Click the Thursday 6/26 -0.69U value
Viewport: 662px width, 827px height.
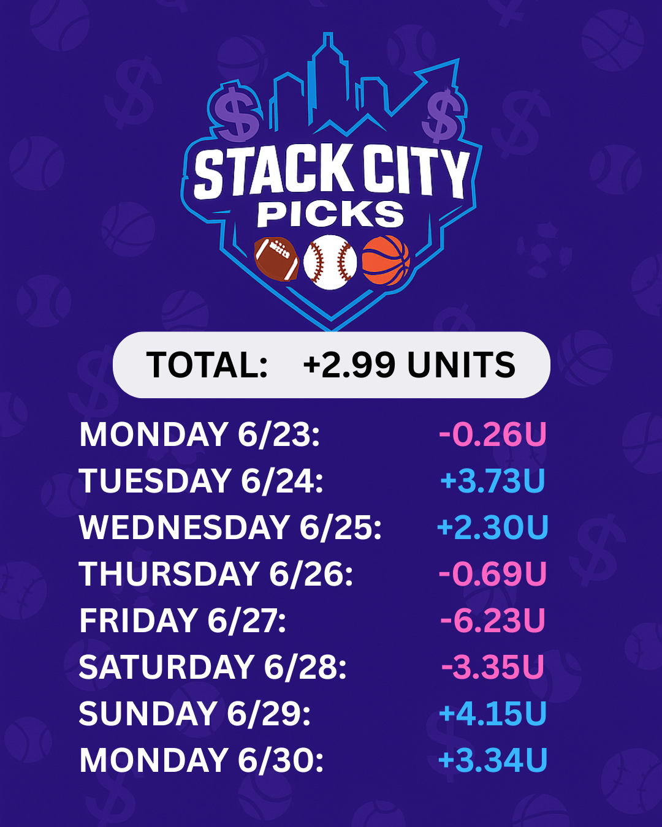pyautogui.click(x=493, y=574)
